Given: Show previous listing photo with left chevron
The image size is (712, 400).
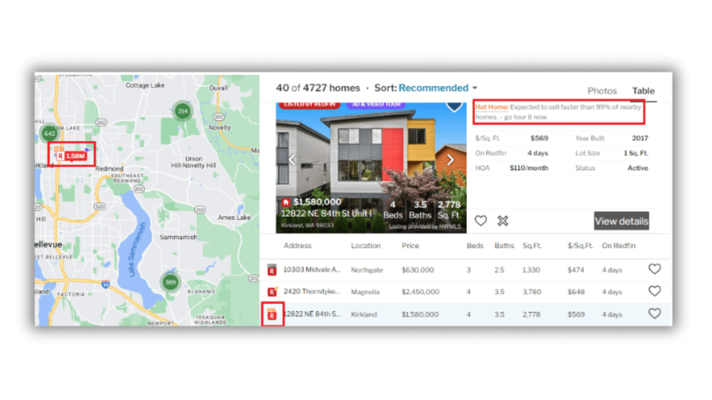Looking at the screenshot, I should coord(292,160).
